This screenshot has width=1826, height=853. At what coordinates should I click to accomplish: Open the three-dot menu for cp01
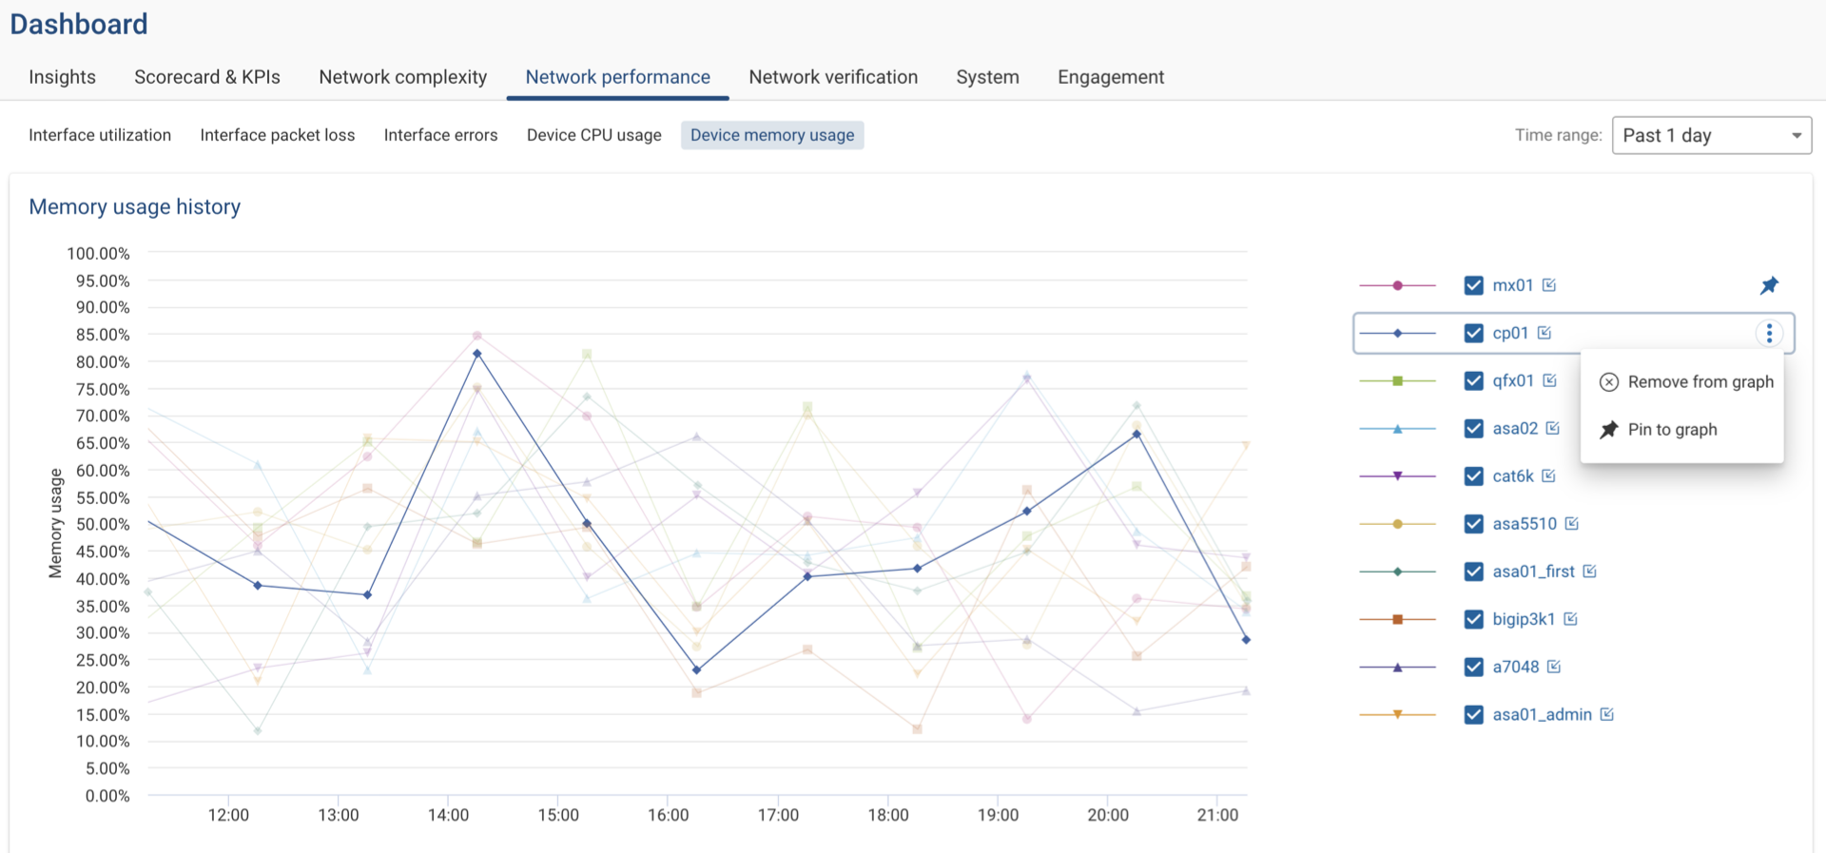point(1769,333)
